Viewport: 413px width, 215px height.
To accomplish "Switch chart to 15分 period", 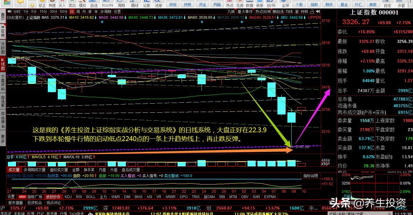I will (43, 11).
